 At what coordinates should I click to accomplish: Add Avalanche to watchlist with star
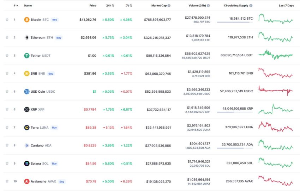(x=7, y=181)
